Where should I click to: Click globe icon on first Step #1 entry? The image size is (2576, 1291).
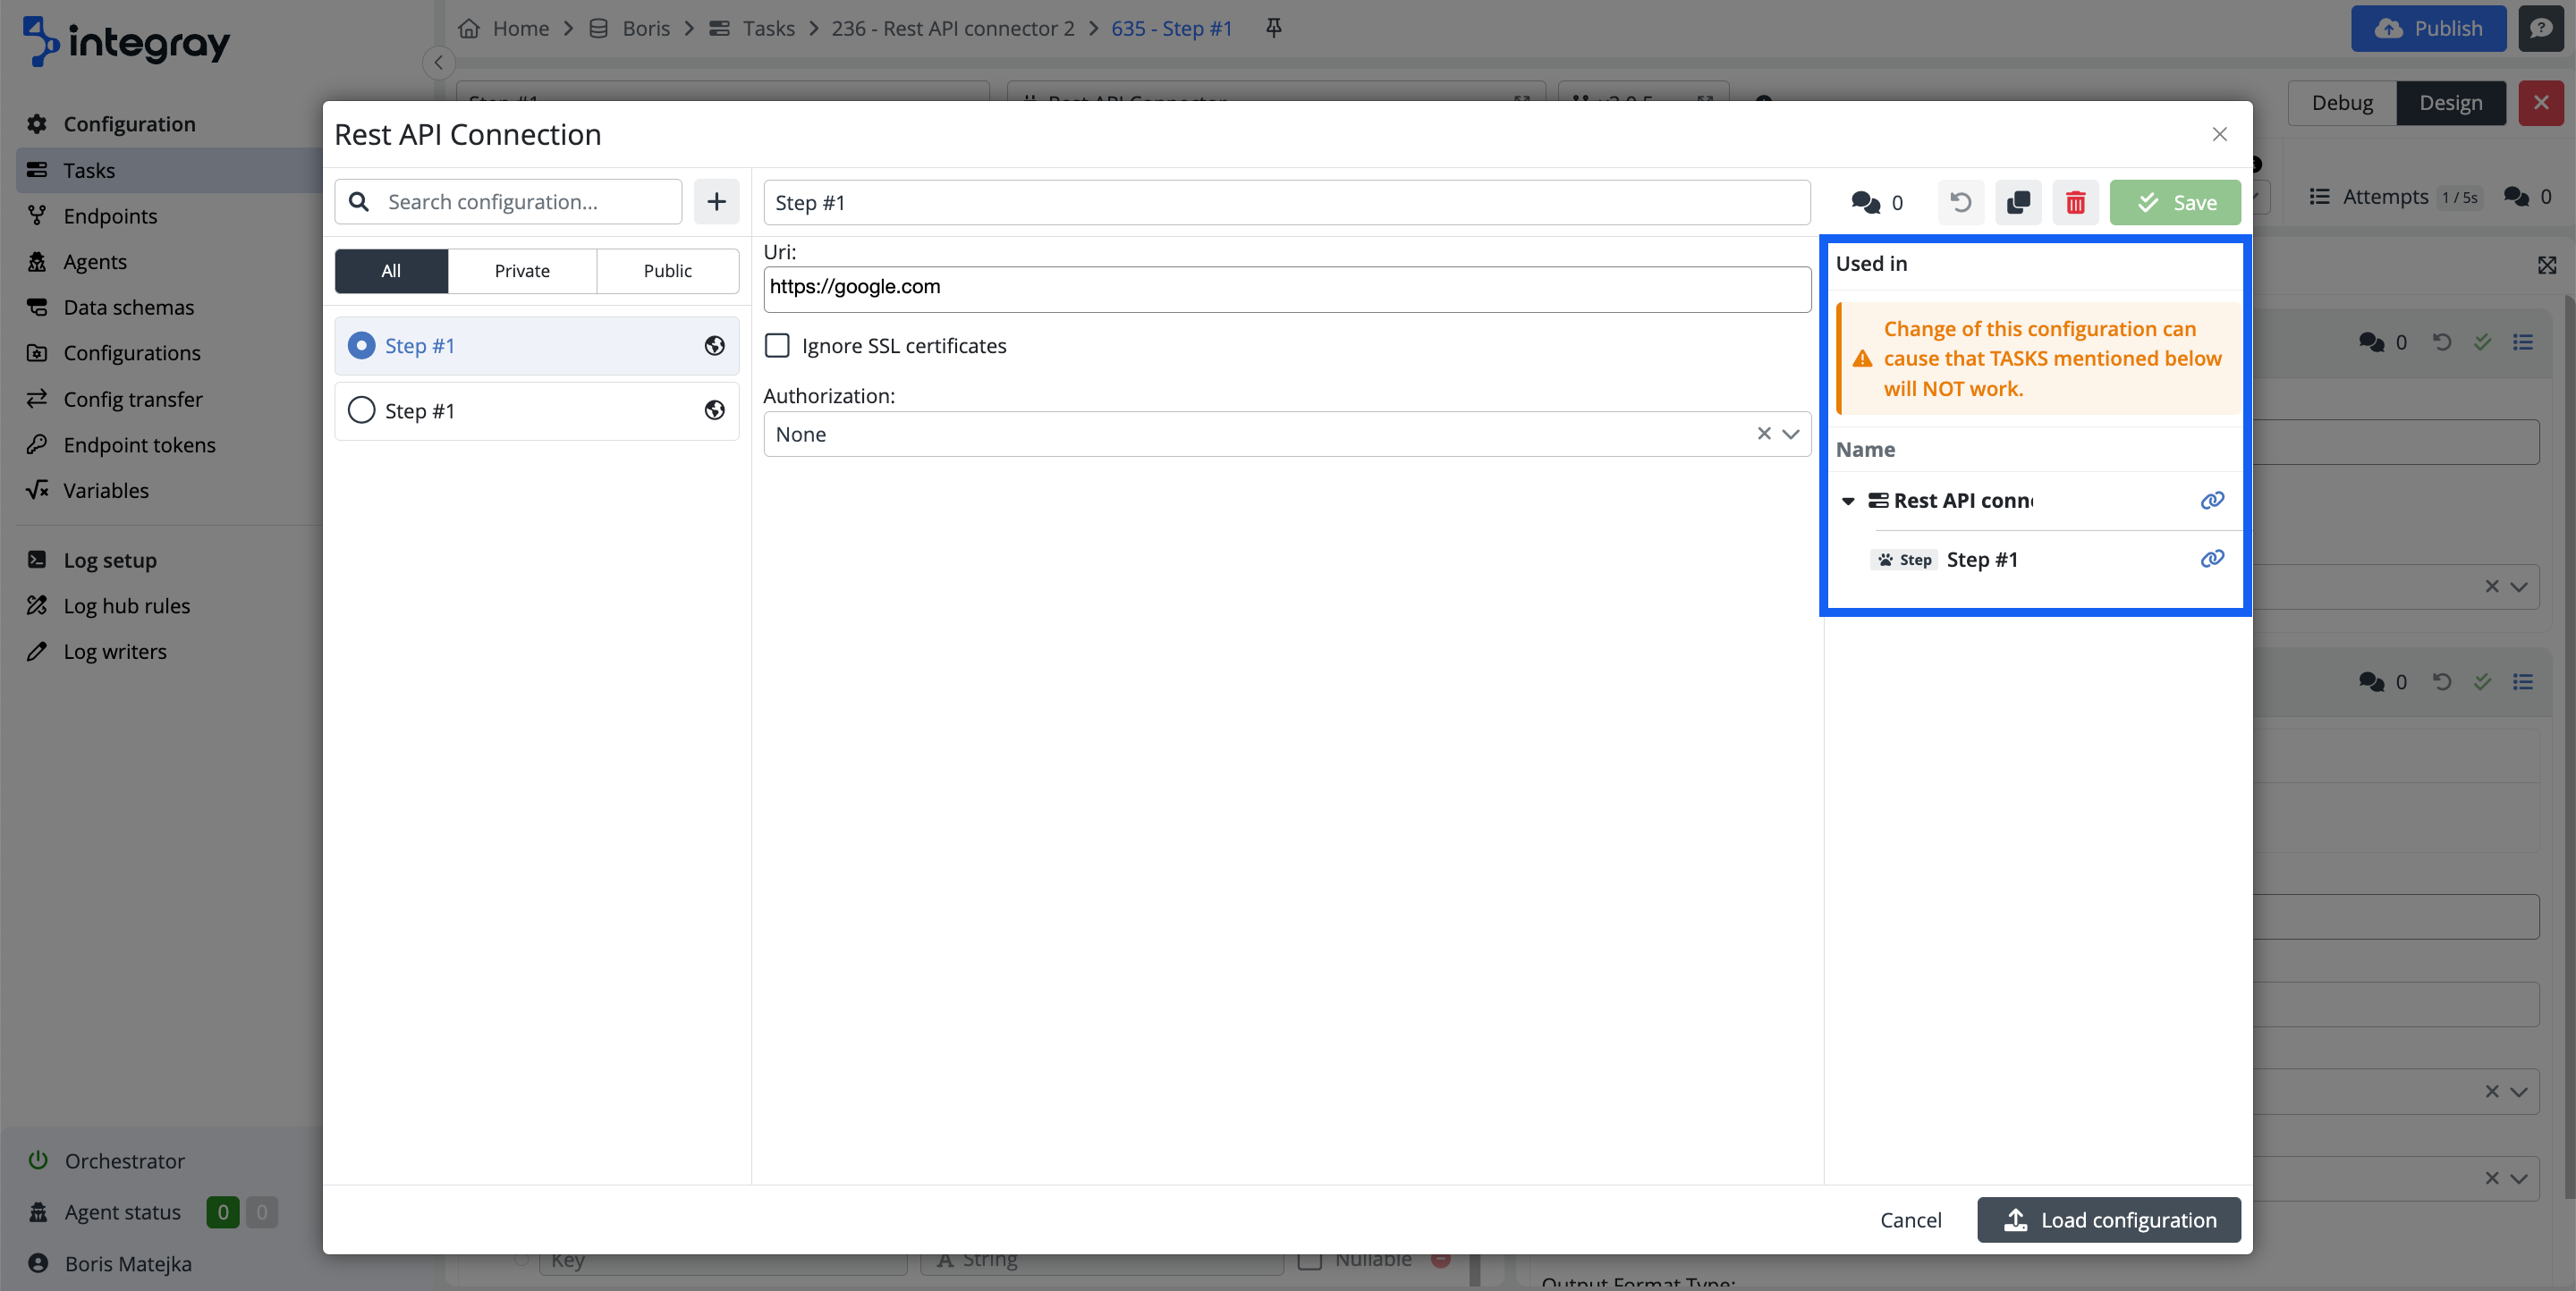pyautogui.click(x=714, y=346)
